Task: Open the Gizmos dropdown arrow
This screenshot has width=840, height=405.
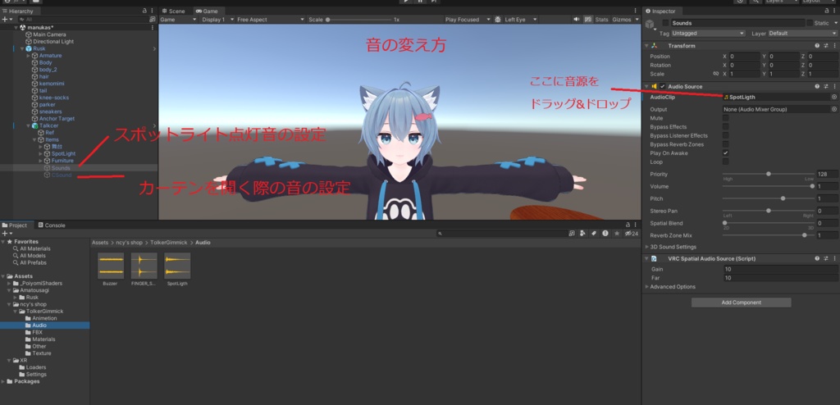Action: pos(637,20)
